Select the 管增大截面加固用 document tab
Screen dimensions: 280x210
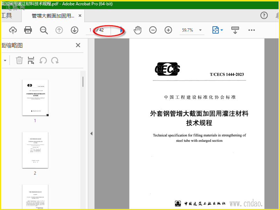(x=53, y=16)
